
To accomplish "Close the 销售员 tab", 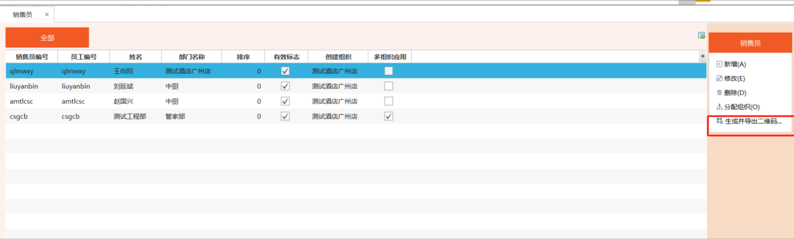I will point(47,15).
